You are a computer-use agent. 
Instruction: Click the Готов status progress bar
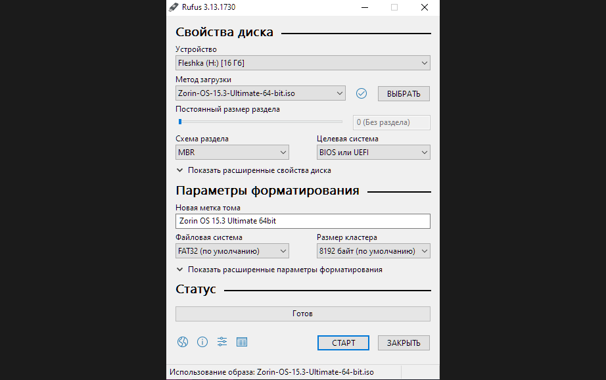pos(302,314)
